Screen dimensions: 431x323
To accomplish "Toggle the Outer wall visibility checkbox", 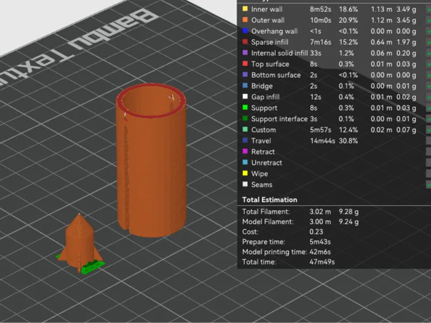I will pyautogui.click(x=428, y=20).
